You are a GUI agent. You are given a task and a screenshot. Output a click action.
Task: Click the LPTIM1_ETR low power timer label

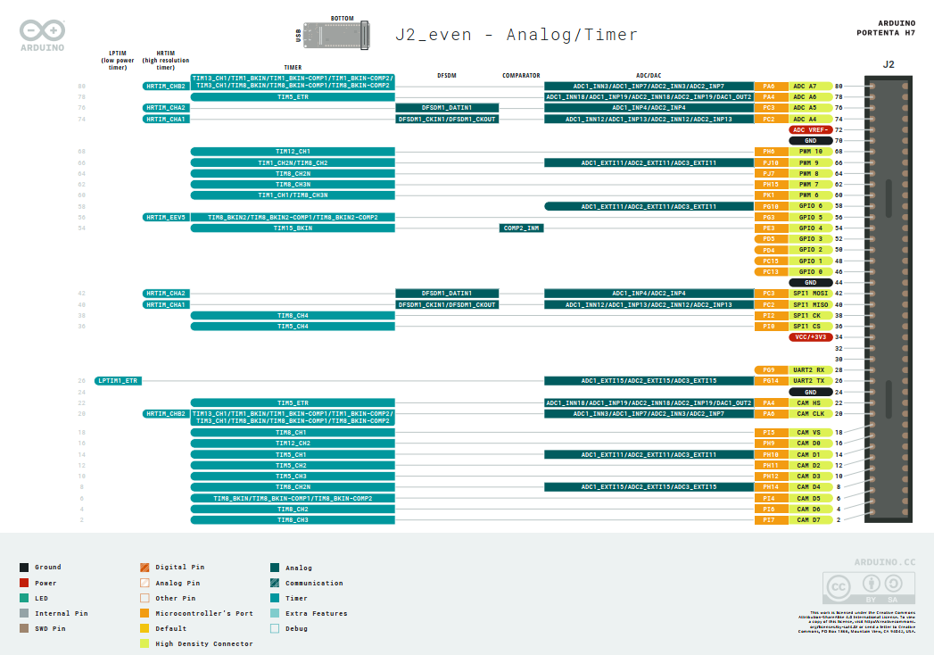(118, 381)
